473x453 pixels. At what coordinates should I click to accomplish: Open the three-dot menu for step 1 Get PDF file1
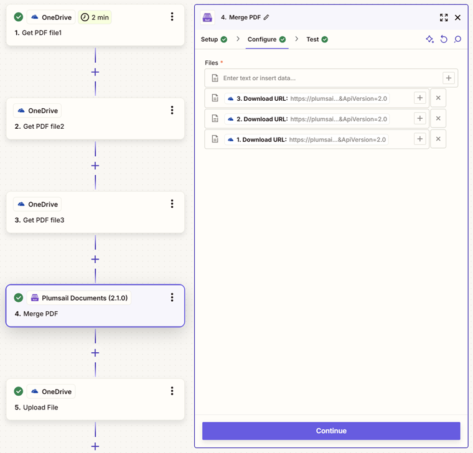(172, 17)
